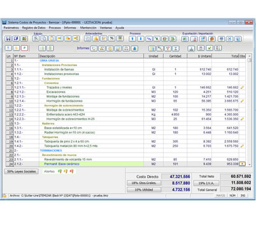This screenshot has height=232, width=256.
Task: Click the paste clipboard icon under Edición
Action: 52,39
